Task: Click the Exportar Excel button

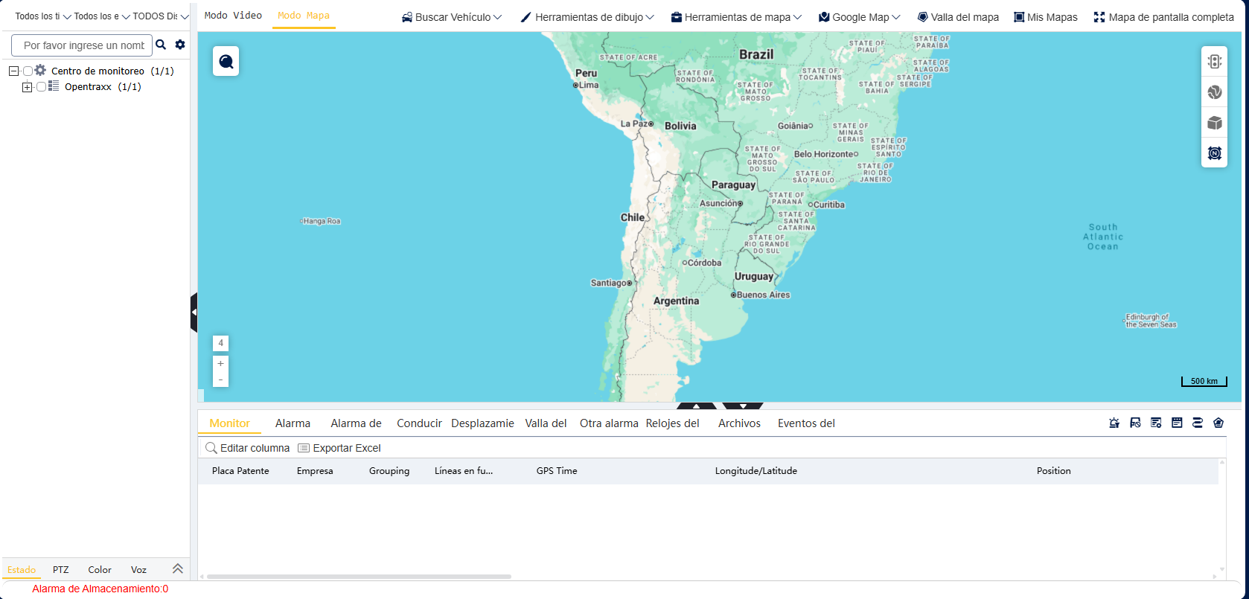Action: click(x=339, y=448)
